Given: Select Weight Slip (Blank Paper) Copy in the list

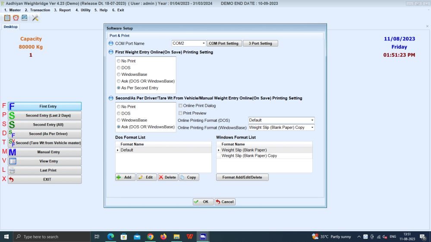Looking at the screenshot, I should tap(249, 156).
